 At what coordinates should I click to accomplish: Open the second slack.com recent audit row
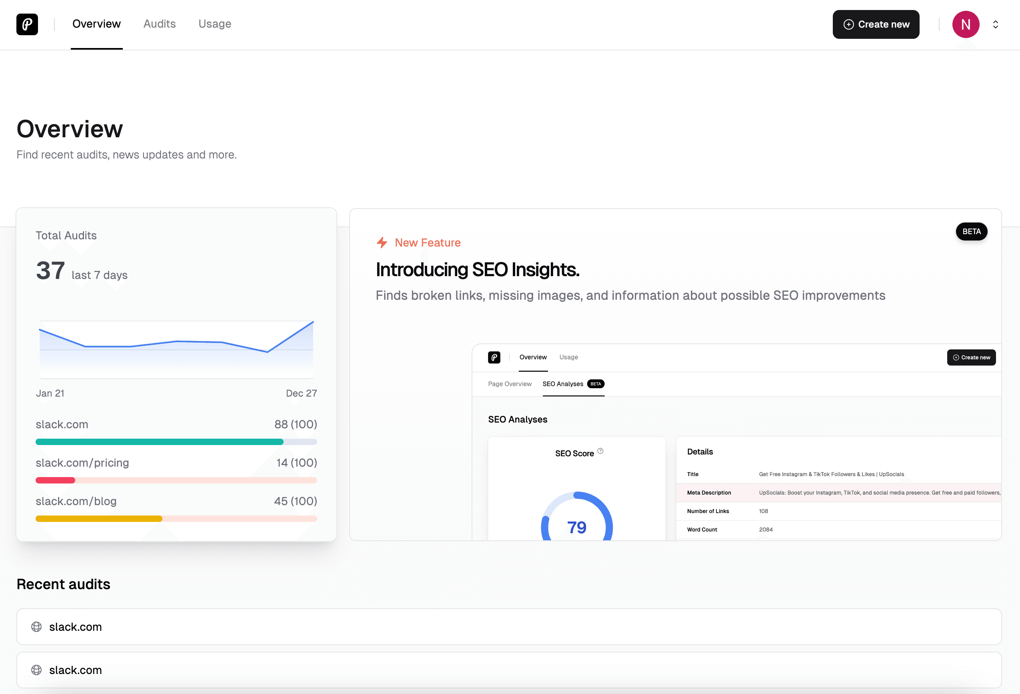point(509,670)
